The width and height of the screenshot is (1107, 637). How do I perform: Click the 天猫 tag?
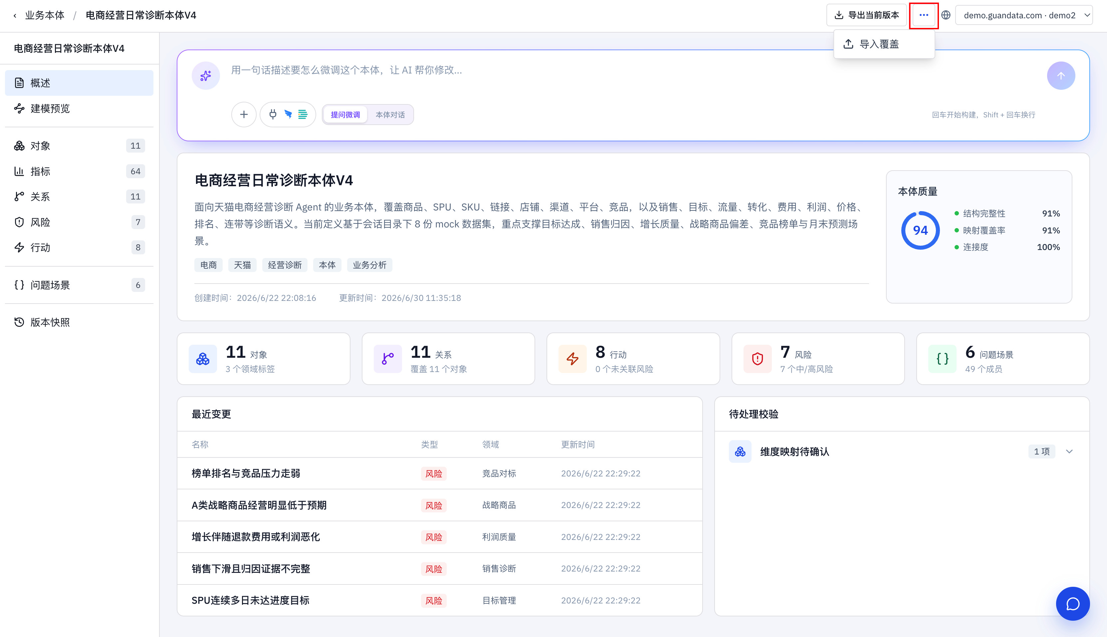242,265
